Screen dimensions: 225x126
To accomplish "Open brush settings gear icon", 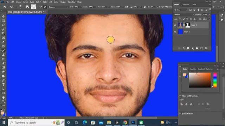I will point(144,7).
